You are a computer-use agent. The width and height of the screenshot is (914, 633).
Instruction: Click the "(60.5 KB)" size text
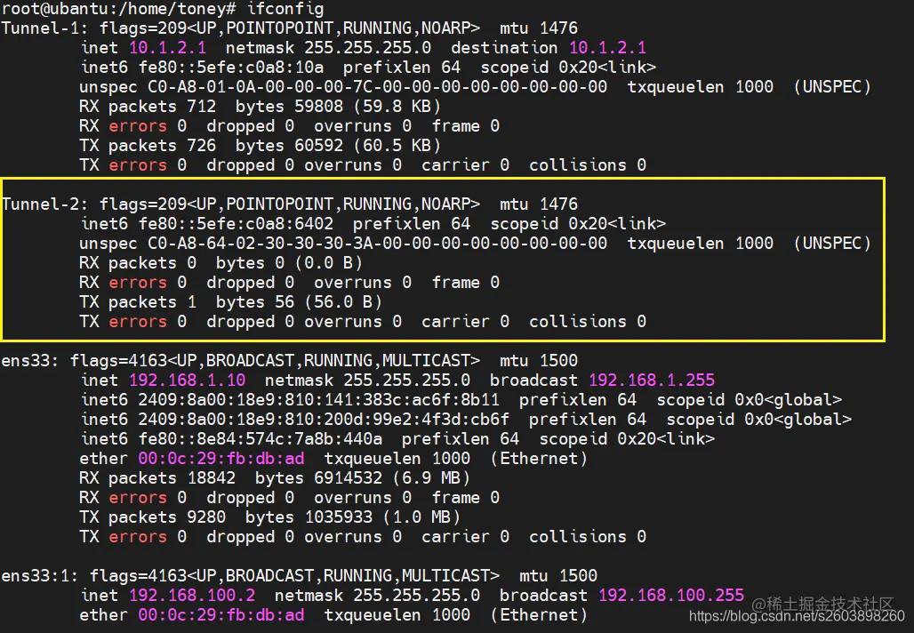pyautogui.click(x=397, y=146)
